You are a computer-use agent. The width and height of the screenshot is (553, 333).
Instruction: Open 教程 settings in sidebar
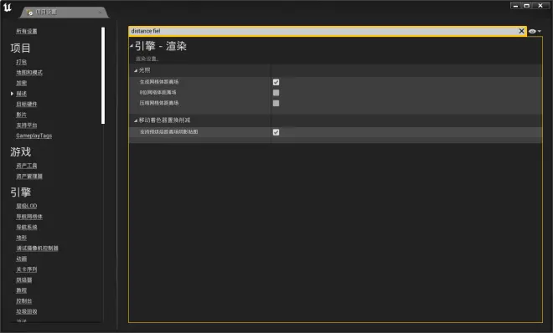(21, 290)
